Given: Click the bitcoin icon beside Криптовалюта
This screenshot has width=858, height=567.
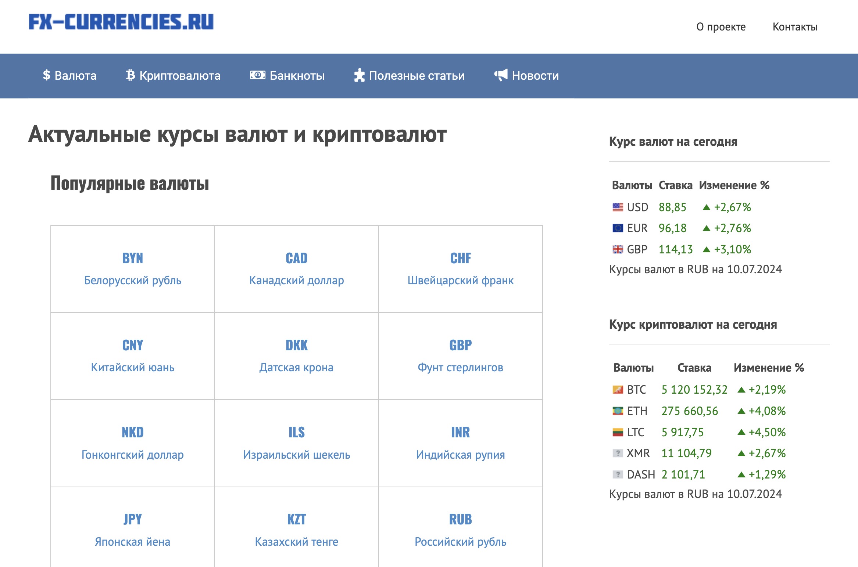Looking at the screenshot, I should click(130, 75).
